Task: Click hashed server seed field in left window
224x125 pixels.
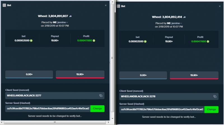Action: (x=48, y=109)
